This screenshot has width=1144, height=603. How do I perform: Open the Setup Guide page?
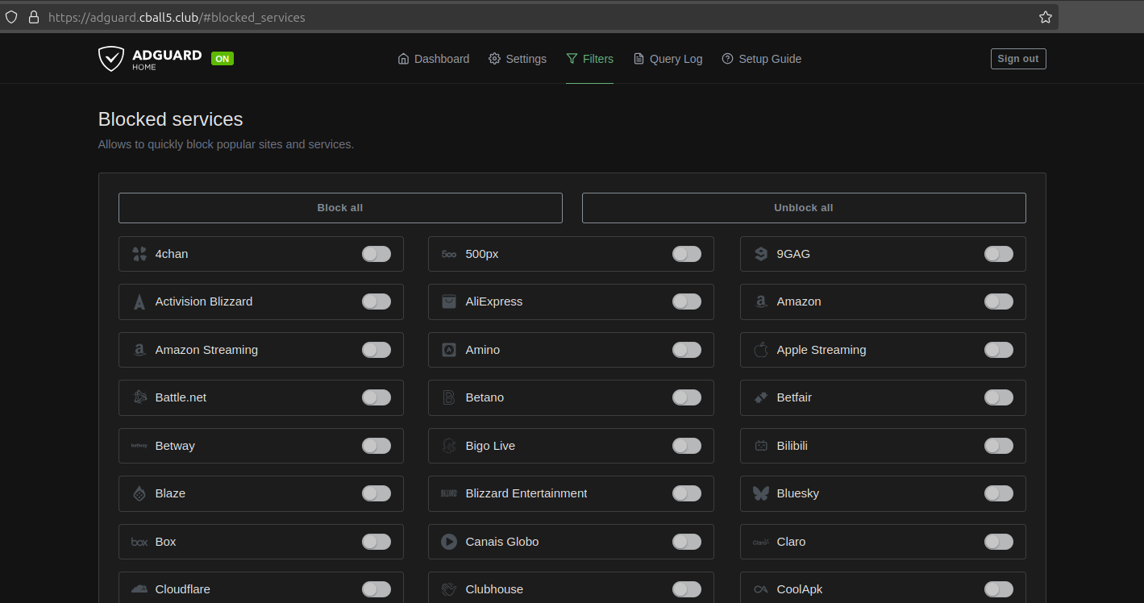[x=762, y=59]
